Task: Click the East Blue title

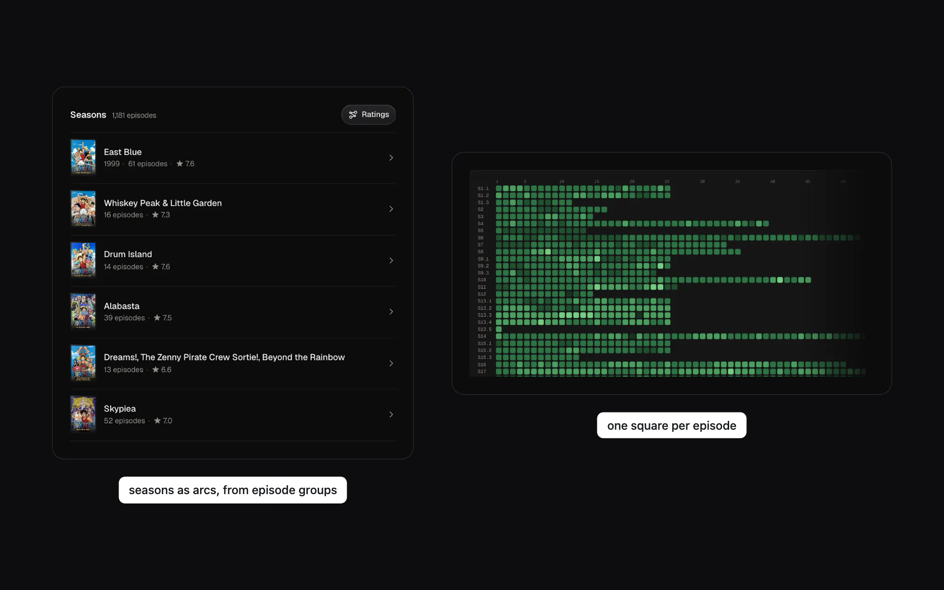Action: (122, 152)
